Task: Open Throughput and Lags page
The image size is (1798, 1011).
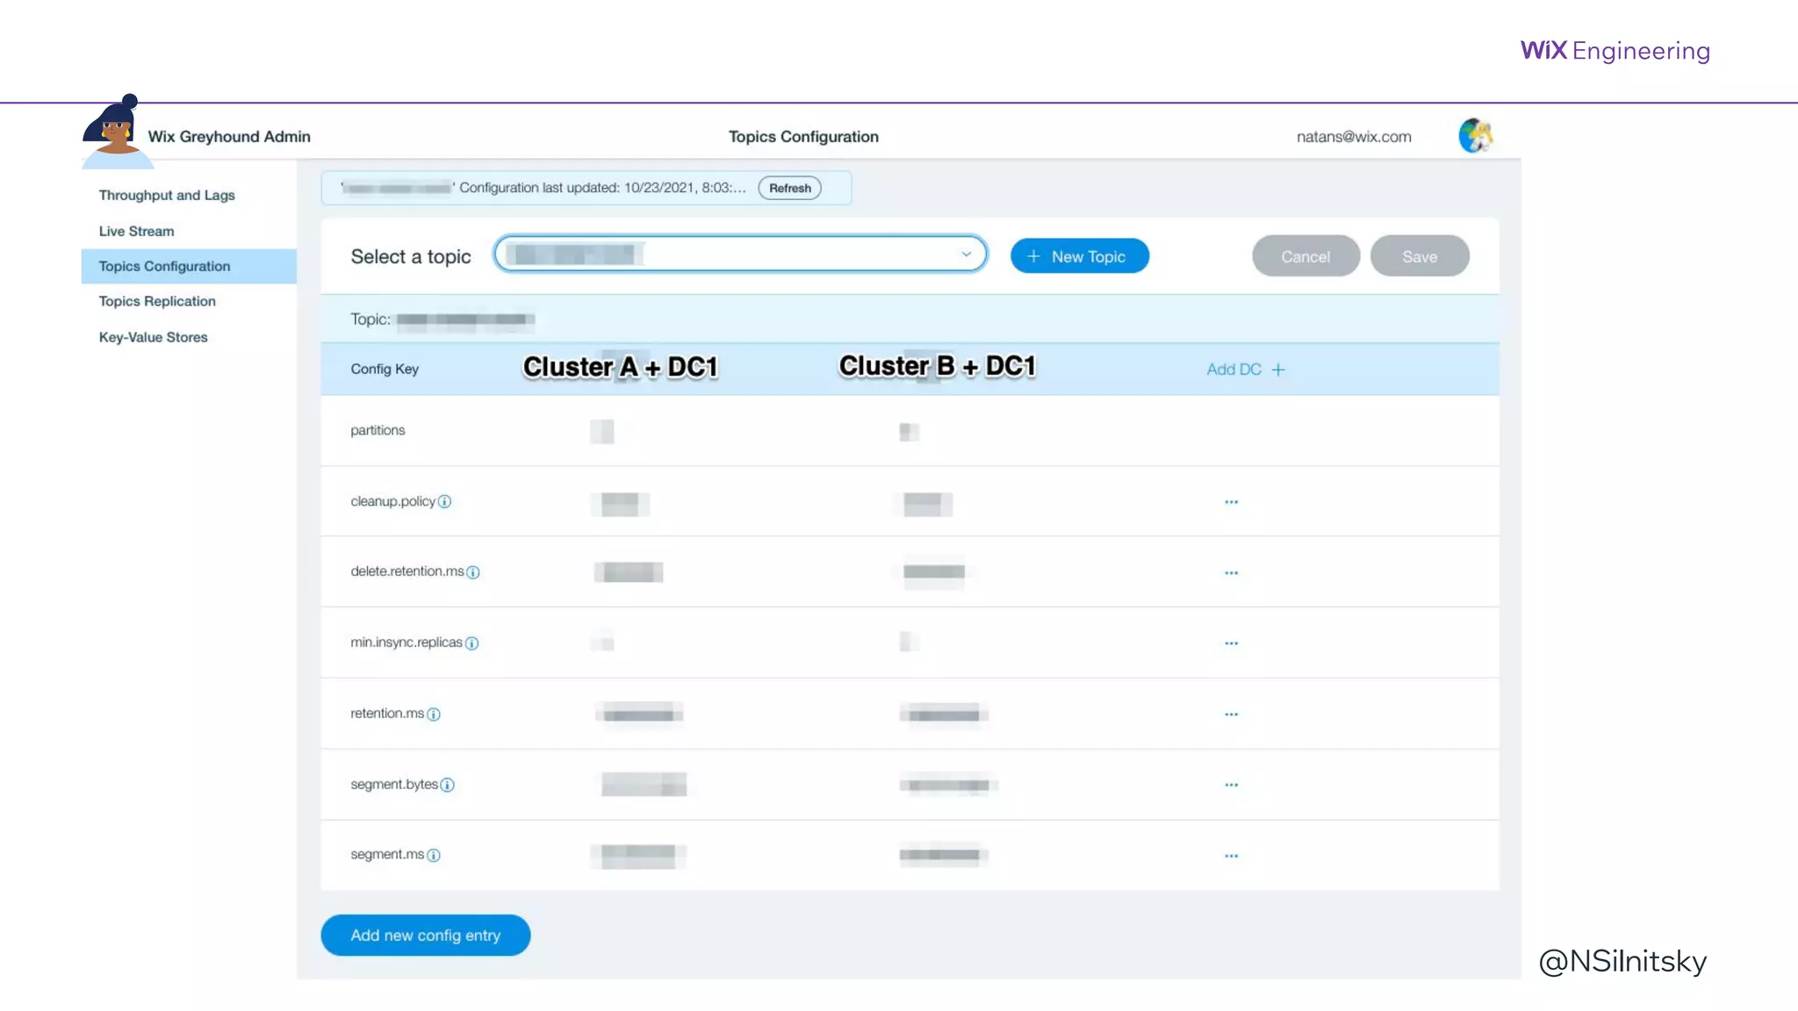Action: pos(167,195)
